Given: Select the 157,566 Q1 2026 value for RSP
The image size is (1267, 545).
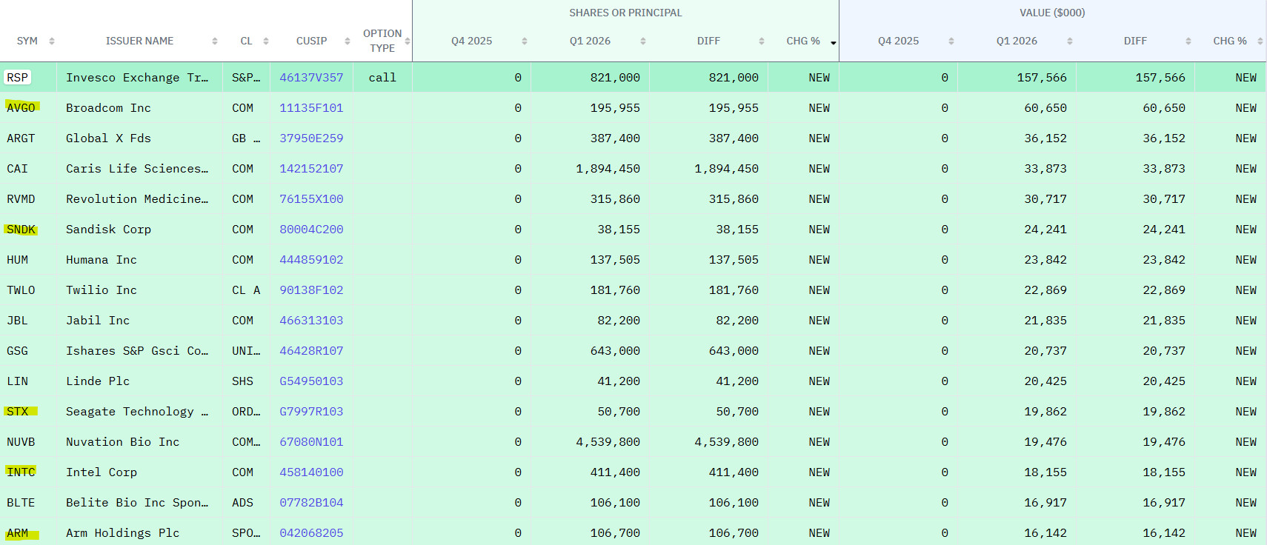Looking at the screenshot, I should click(1042, 78).
